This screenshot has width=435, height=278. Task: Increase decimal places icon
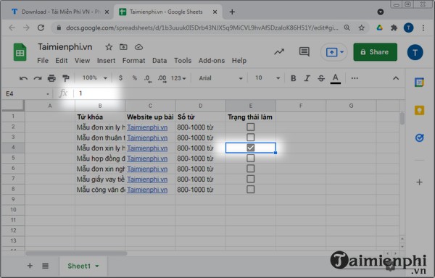click(162, 79)
